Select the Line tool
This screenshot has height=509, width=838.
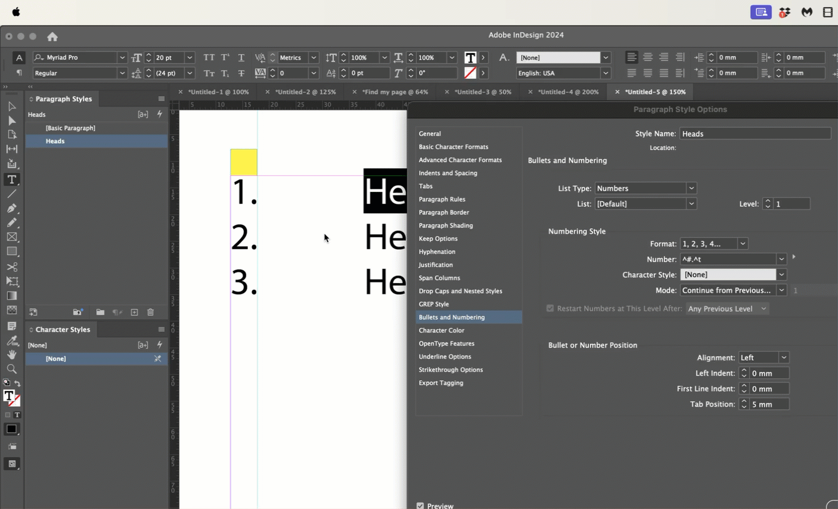[11, 194]
